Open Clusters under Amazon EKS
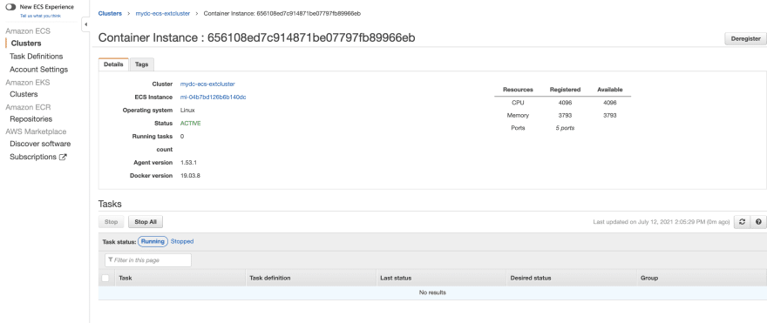Screen dimensions: 767x323 click(24, 94)
